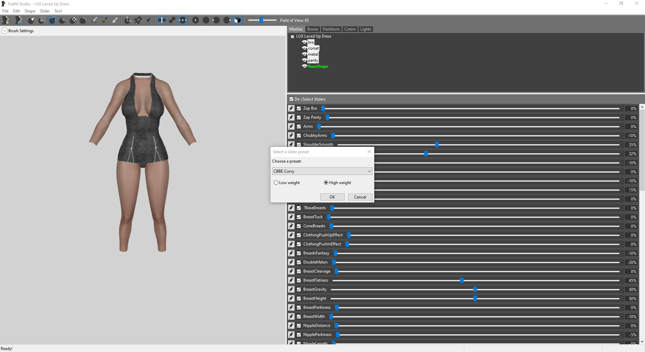Activate the Vertex edit pencil icon
This screenshot has height=352, width=645.
pyautogui.click(x=148, y=20)
